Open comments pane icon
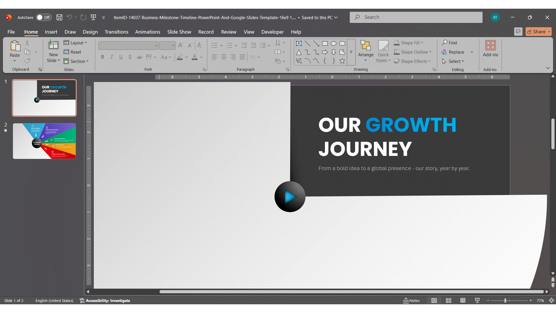The image size is (556, 313). tap(518, 31)
